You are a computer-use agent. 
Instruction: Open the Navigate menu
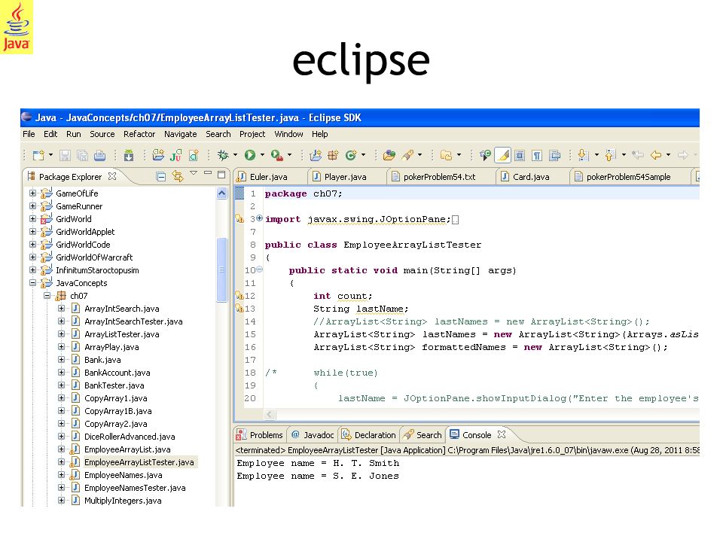point(180,134)
